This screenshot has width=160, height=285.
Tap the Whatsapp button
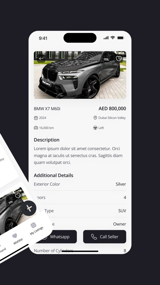[56, 237]
